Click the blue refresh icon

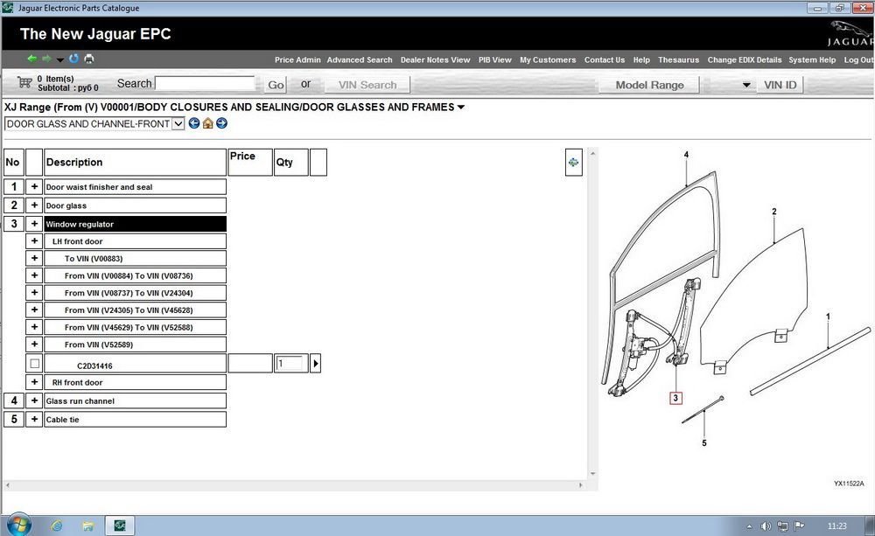[73, 59]
